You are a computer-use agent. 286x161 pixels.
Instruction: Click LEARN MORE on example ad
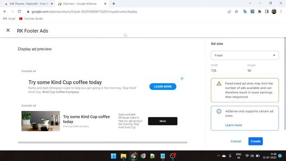(x=163, y=86)
